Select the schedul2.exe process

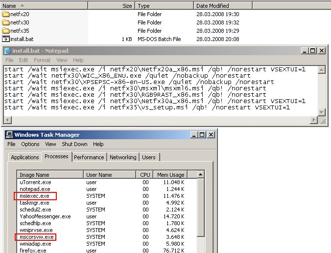pos(107,210)
